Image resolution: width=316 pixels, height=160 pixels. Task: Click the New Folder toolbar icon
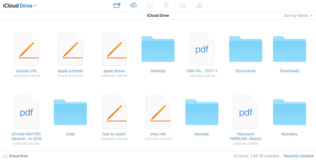coord(117,5)
